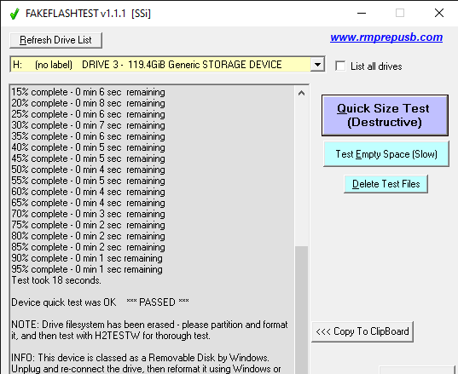The width and height of the screenshot is (458, 374).
Task: Click the '25% complete' log line
Action: [x=88, y=114]
